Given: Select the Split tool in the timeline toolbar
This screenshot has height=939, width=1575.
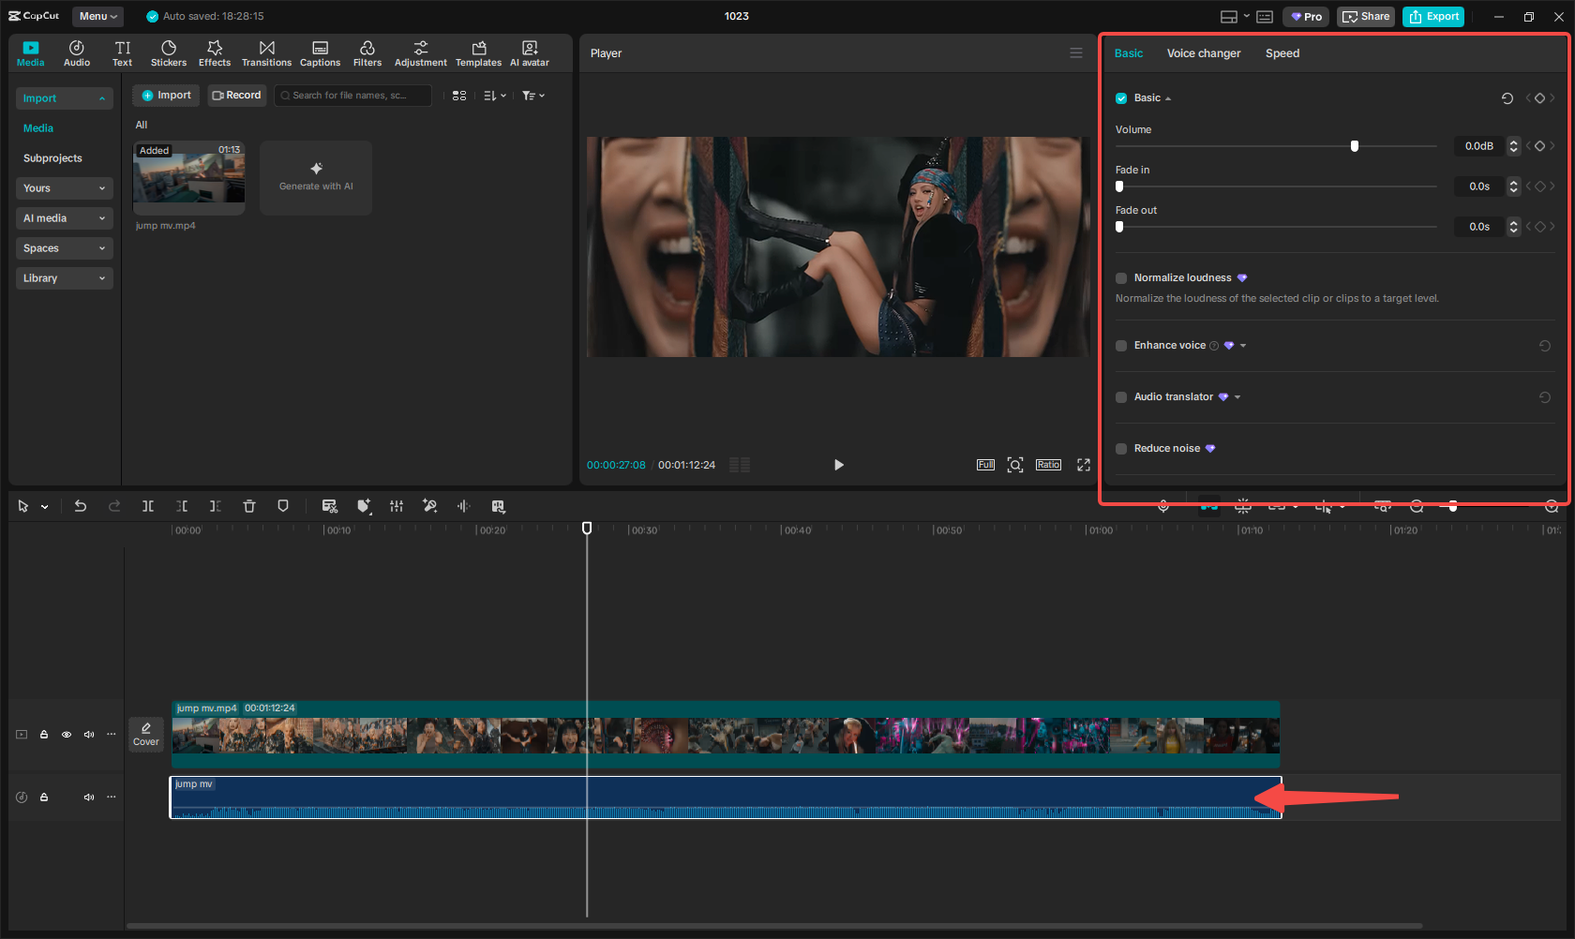Looking at the screenshot, I should click(148, 506).
